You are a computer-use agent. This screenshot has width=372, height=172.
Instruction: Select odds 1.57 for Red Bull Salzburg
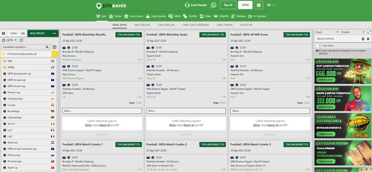coord(140,60)
